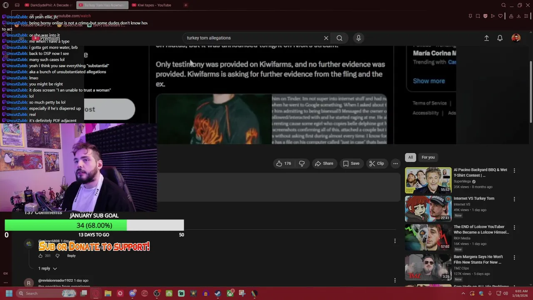This screenshot has width=533, height=300.
Task: Click the Accessibility link
Action: pos(426,113)
